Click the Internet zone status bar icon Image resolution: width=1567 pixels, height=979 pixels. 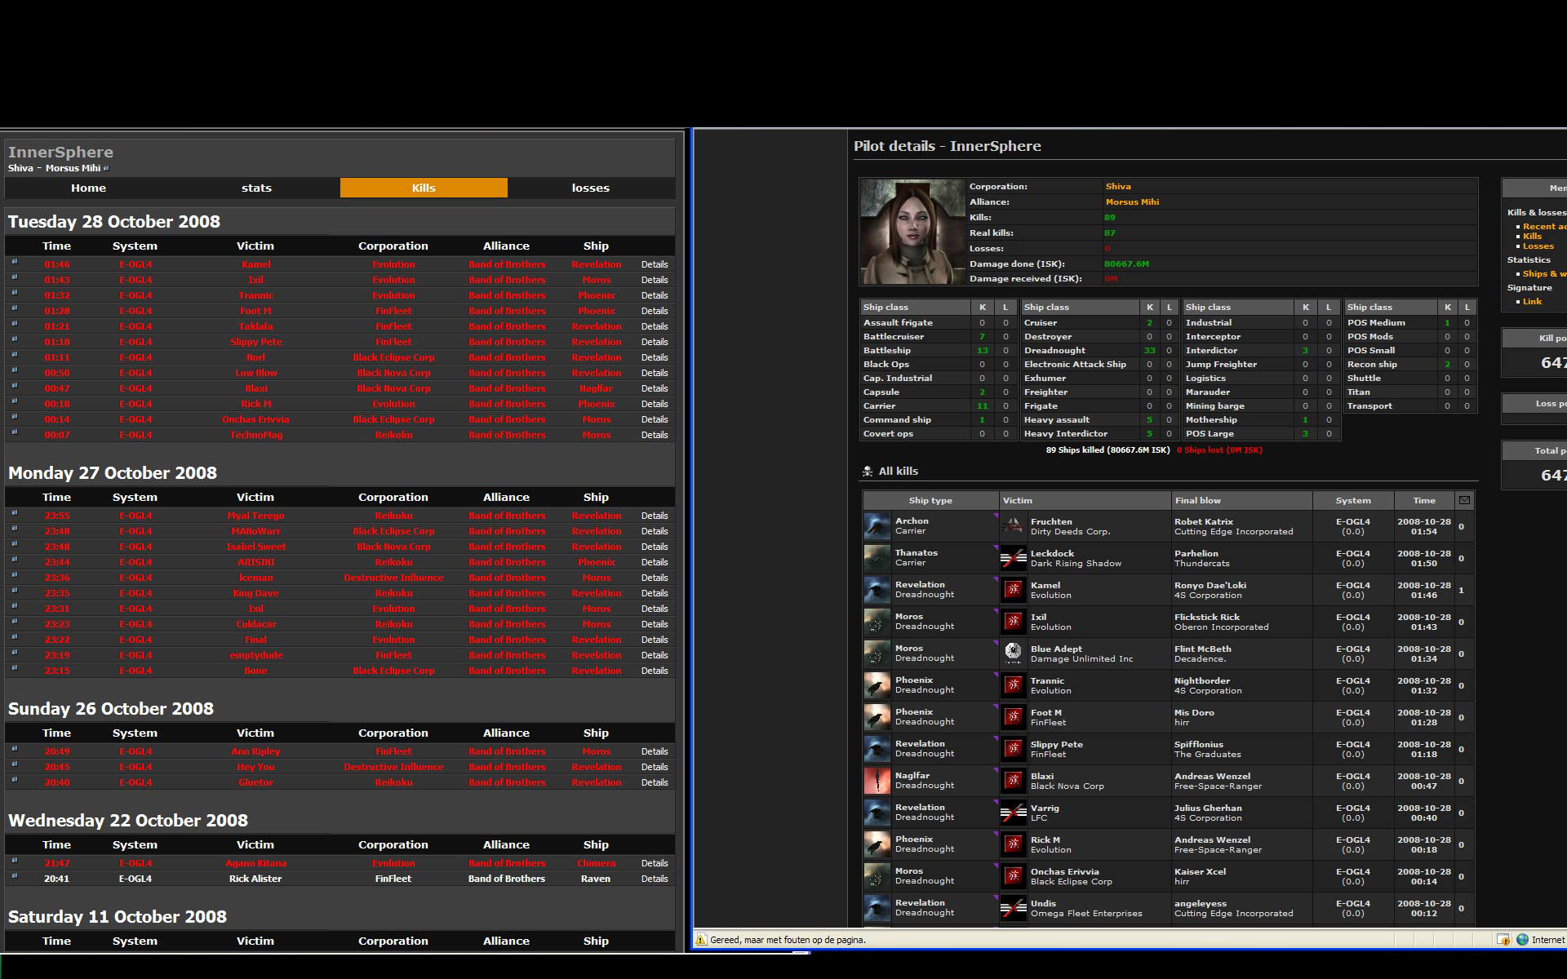point(1522,940)
